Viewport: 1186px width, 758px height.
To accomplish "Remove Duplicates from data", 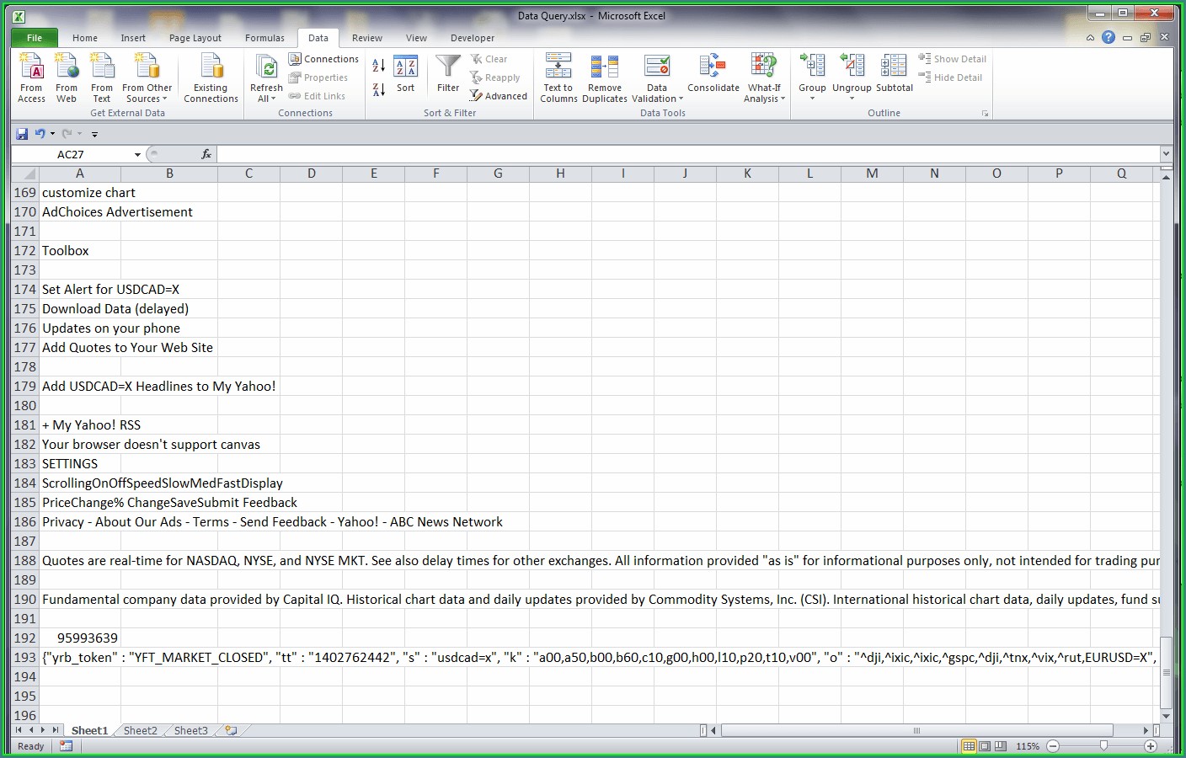I will click(x=605, y=77).
